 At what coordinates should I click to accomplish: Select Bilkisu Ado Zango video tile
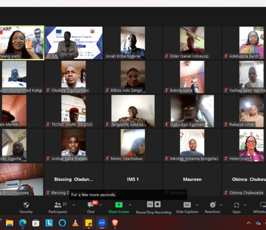(x=133, y=77)
